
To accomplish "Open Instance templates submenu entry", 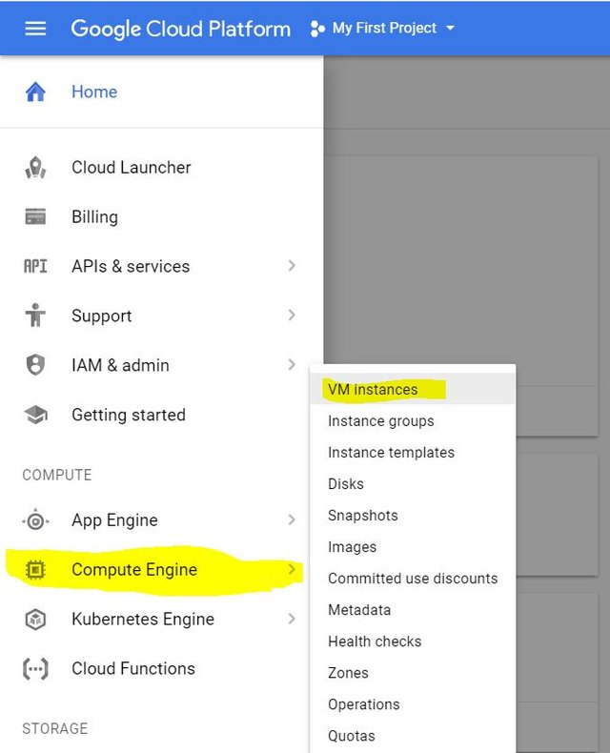I will coord(391,453).
